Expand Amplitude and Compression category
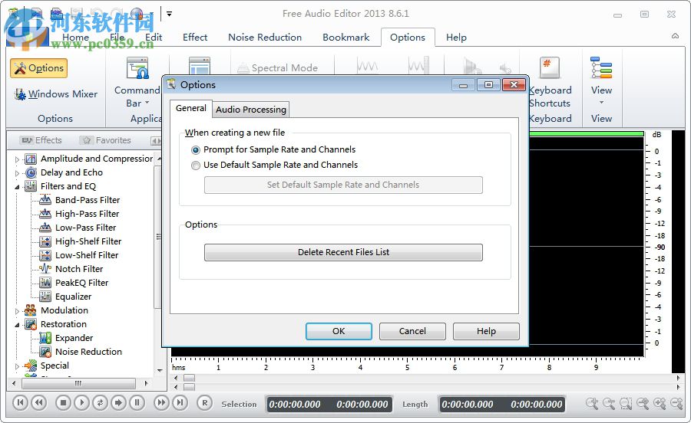 (x=17, y=159)
